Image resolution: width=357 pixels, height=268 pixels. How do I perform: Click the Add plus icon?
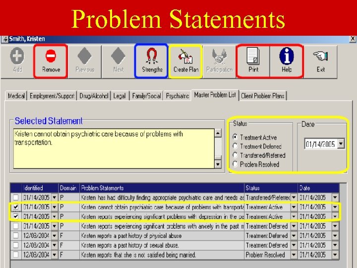pyautogui.click(x=17, y=56)
